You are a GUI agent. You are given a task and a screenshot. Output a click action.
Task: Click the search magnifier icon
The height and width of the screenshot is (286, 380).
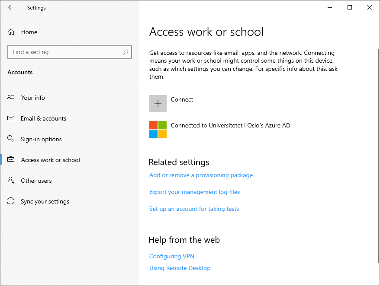(x=125, y=52)
